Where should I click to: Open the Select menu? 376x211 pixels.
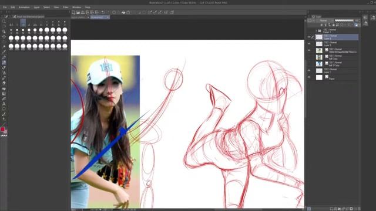tap(46, 7)
